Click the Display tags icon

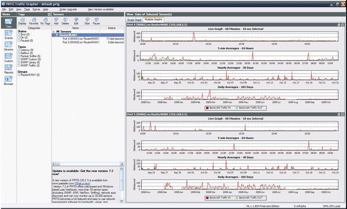pyautogui.click(x=22, y=21)
